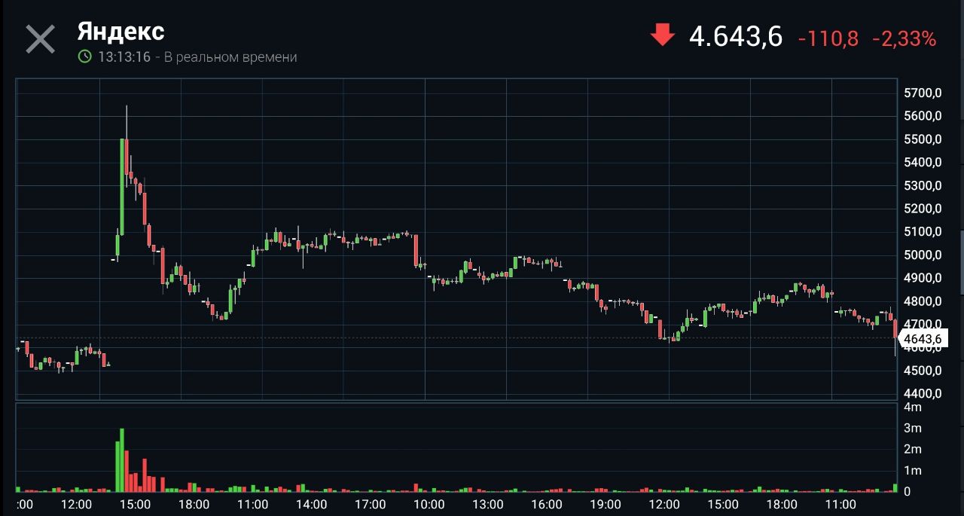Viewport: 964px width, 516px height.
Task: Select the 19:00 time axis label
Action: point(605,504)
